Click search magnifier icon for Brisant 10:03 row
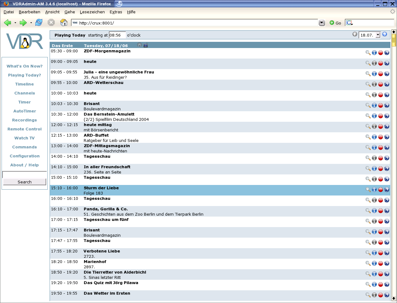 point(368,105)
